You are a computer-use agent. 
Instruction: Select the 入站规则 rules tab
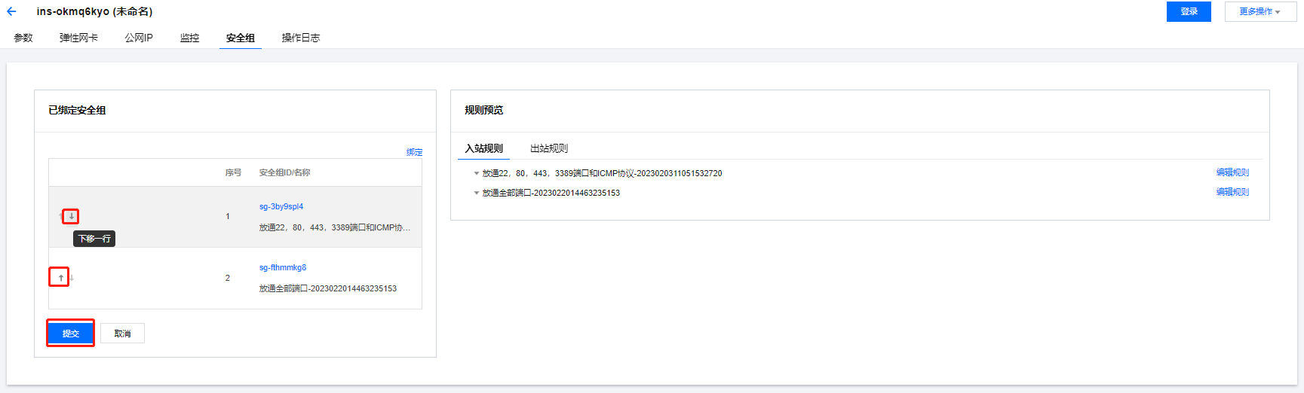pos(483,148)
